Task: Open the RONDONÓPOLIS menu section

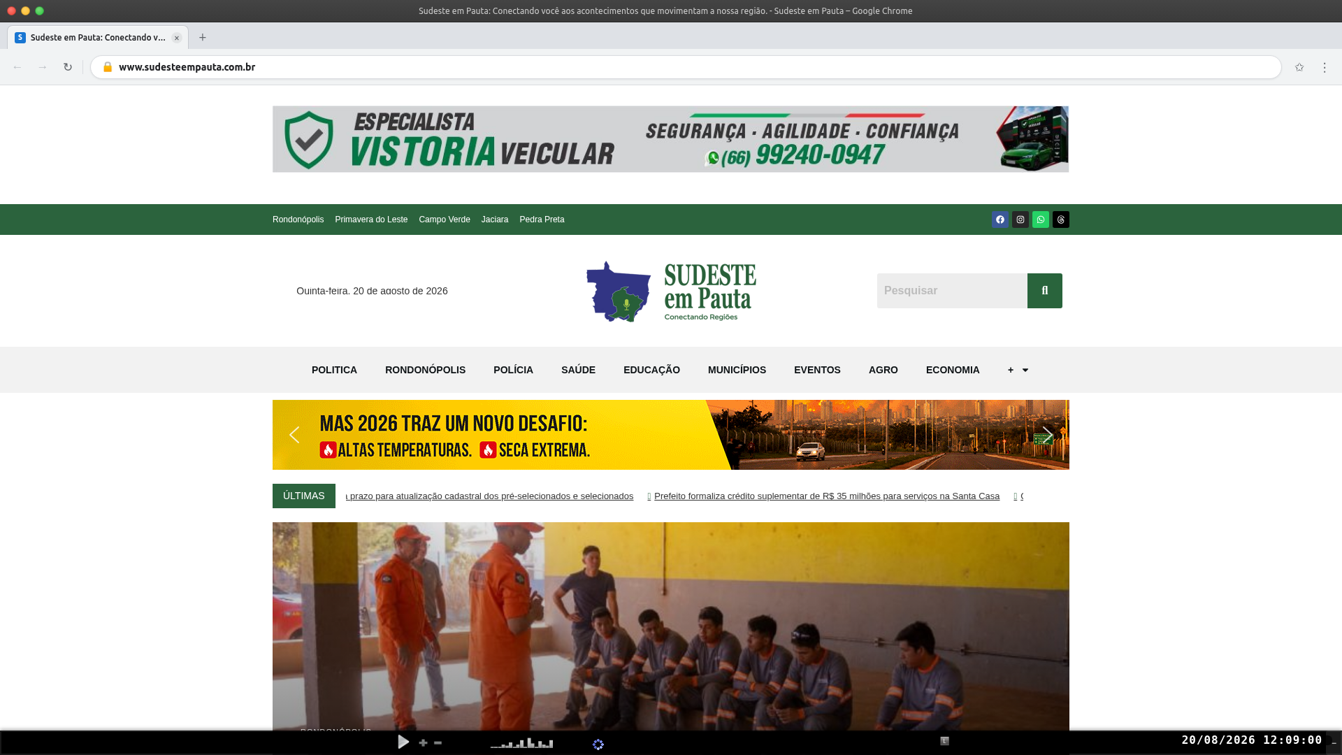Action: pos(425,370)
